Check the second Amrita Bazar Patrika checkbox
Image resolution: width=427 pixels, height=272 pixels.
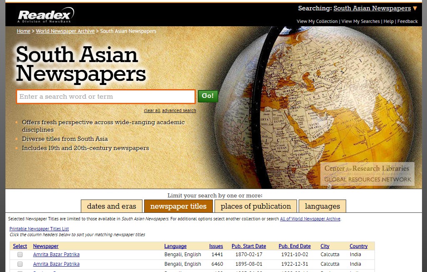pyautogui.click(x=20, y=264)
